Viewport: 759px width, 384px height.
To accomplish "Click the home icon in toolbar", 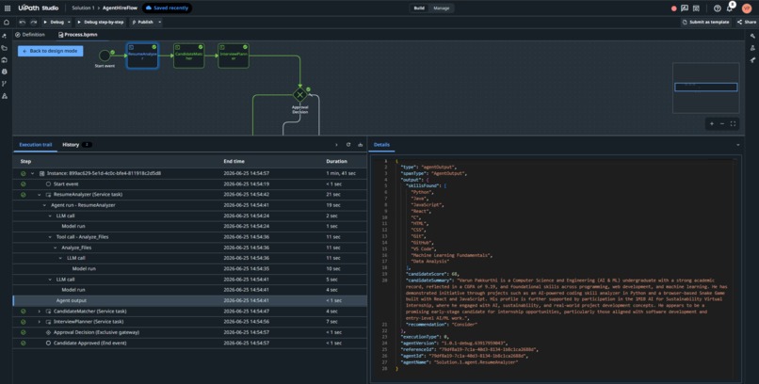I will (7, 23).
